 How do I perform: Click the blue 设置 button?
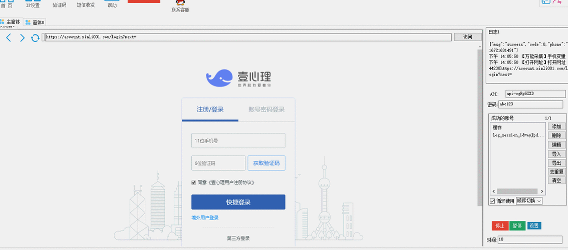click(534, 226)
